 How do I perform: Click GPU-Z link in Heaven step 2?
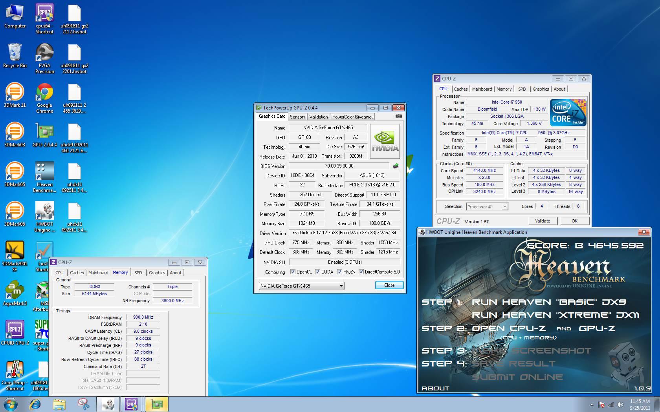point(597,328)
